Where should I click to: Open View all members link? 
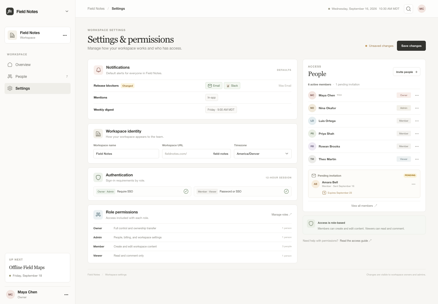[364, 206]
